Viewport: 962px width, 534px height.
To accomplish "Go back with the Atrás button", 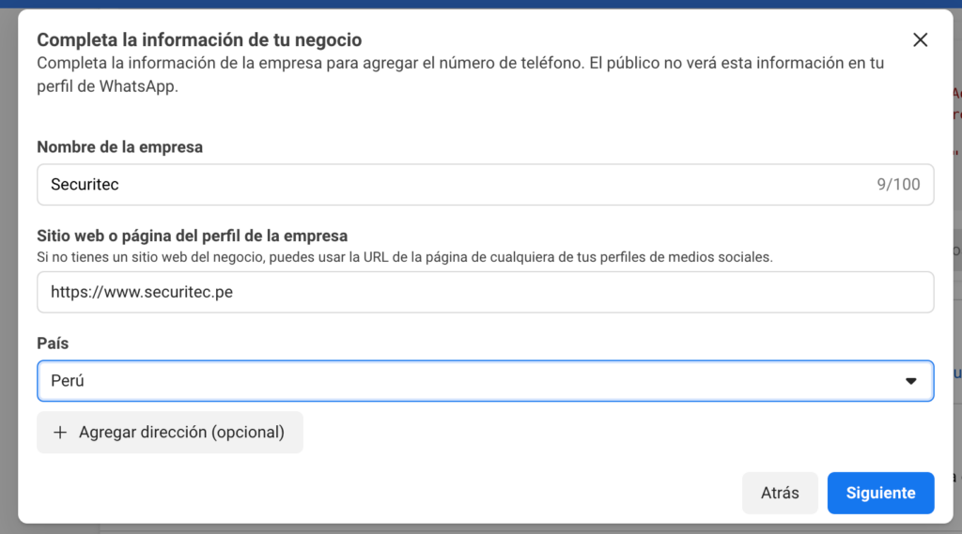I will coord(780,493).
